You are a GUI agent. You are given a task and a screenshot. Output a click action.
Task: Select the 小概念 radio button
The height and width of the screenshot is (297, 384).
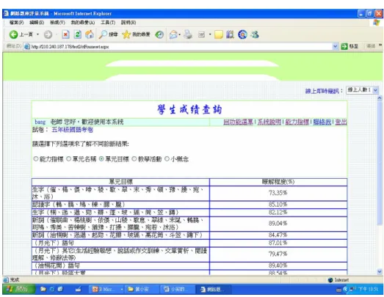coord(167,159)
